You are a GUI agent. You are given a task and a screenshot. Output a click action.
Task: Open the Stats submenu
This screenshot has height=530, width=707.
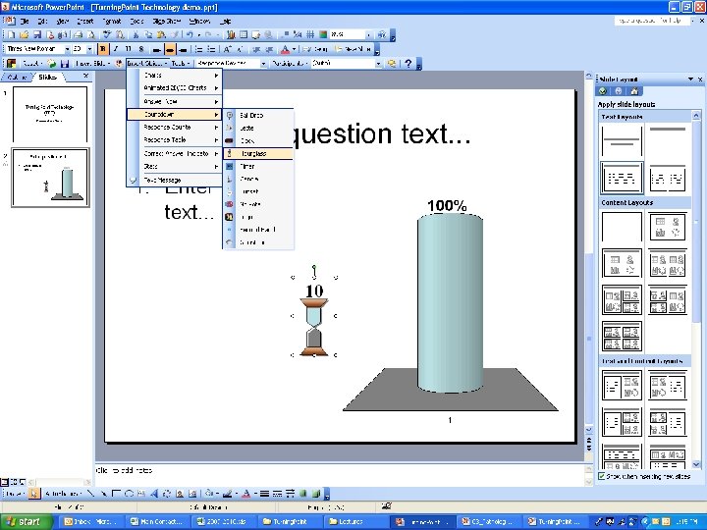(175, 166)
